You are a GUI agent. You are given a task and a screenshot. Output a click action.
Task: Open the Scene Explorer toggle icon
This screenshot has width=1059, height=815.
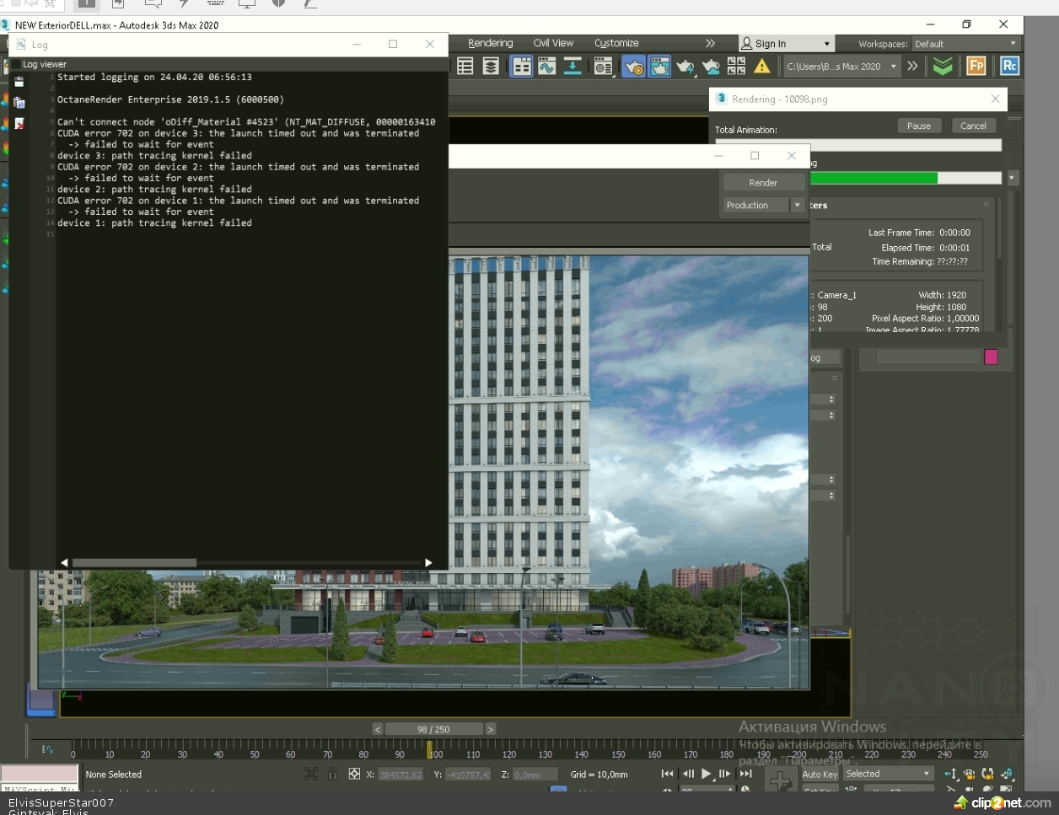[x=465, y=66]
